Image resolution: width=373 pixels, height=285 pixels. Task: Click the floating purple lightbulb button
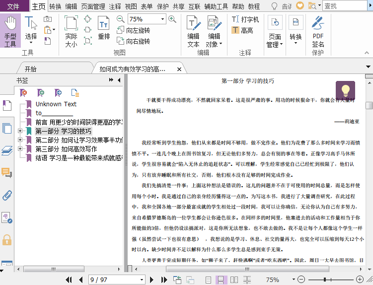[345, 91]
